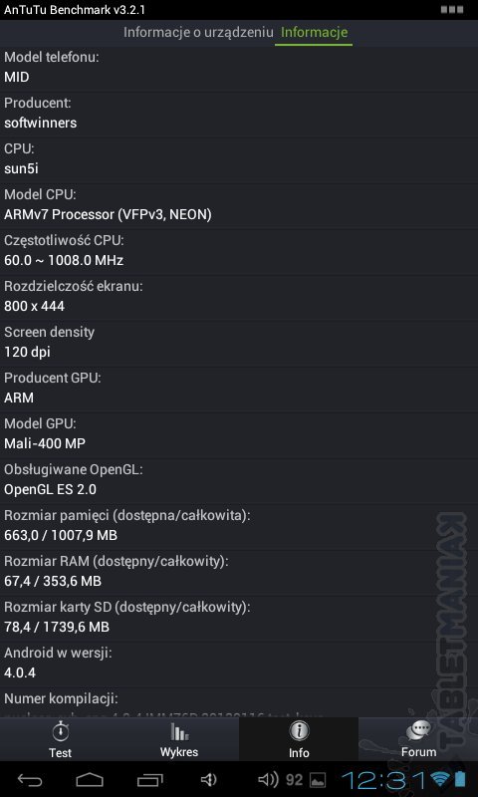The height and width of the screenshot is (797, 478).
Task: Open the Test tab stopwatch icon
Action: pyautogui.click(x=60, y=732)
